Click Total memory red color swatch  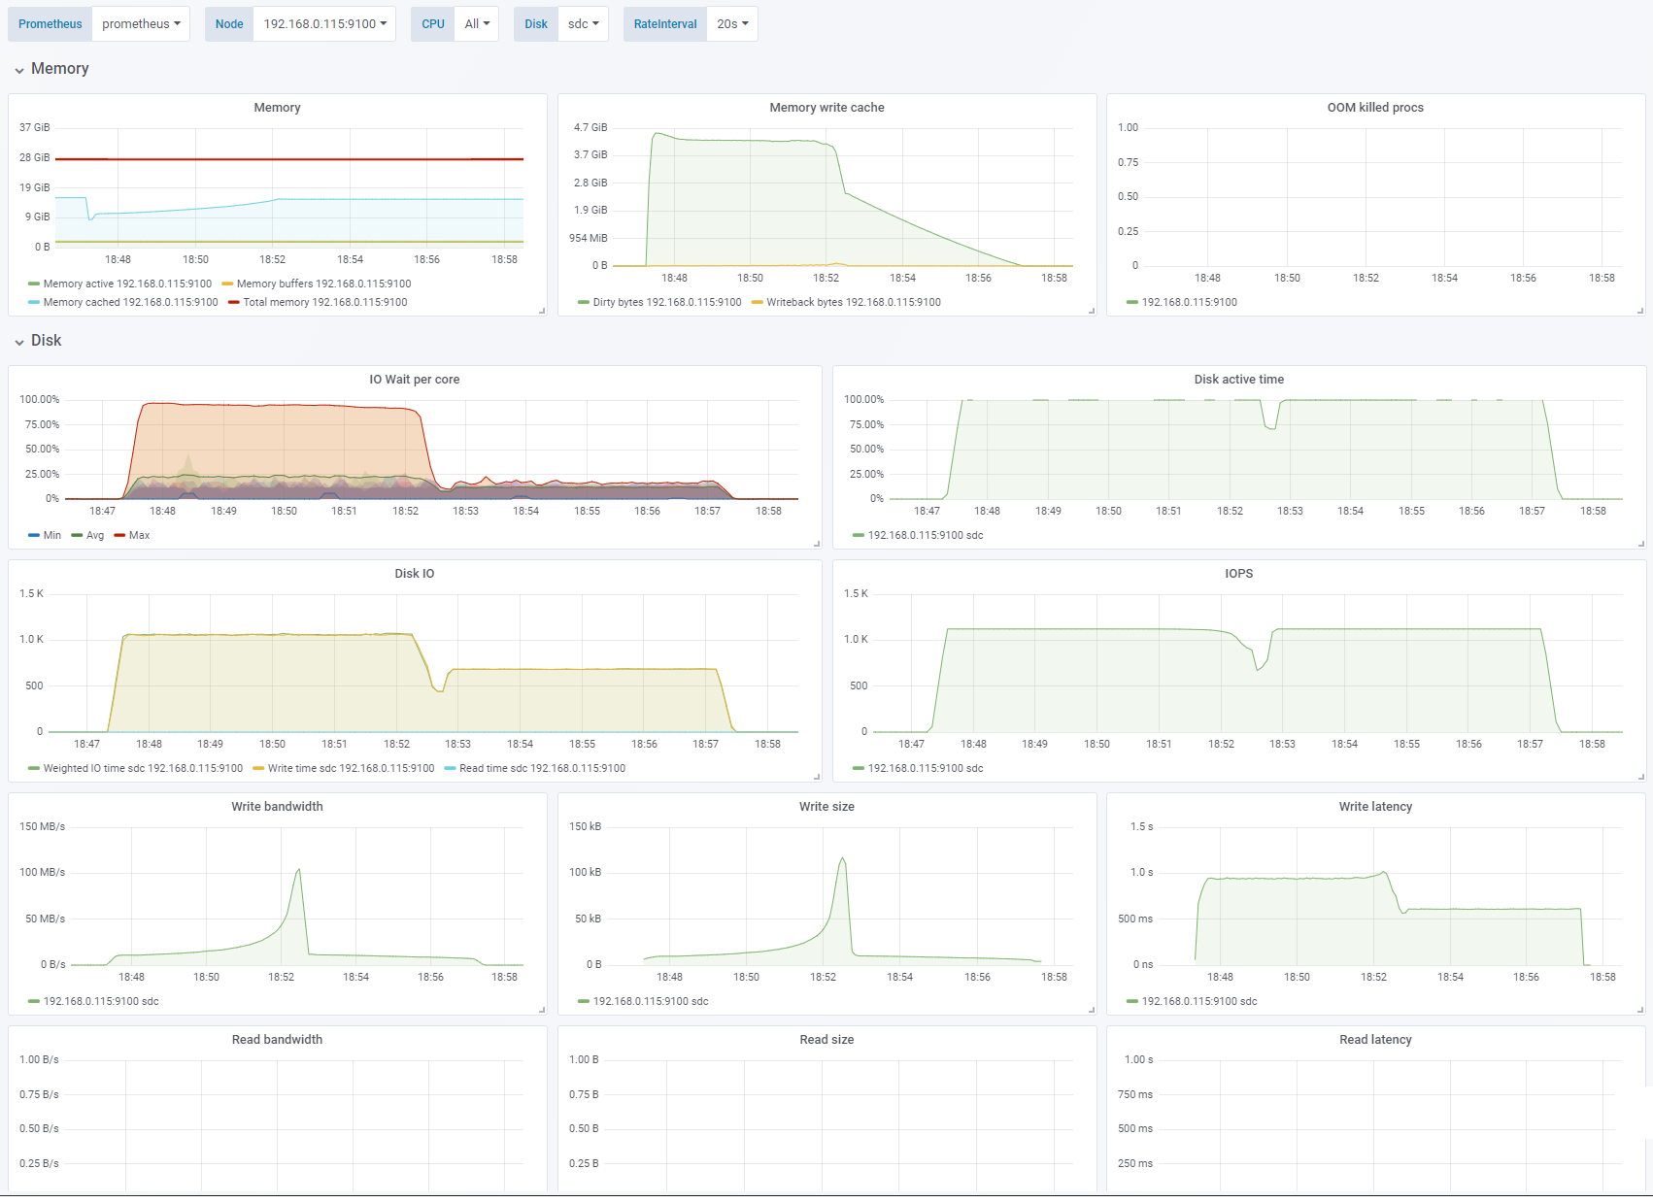(x=234, y=303)
